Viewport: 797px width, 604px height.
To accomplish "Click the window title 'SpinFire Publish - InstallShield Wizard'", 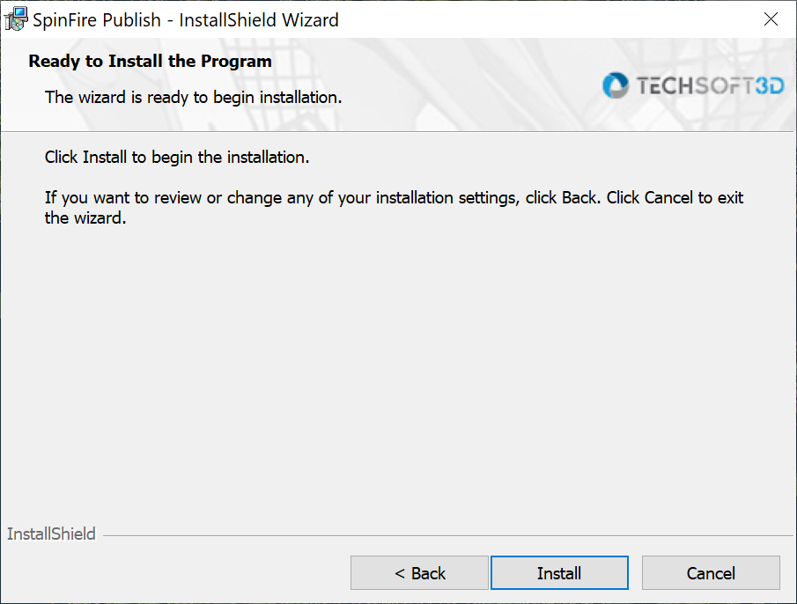I will pyautogui.click(x=186, y=19).
